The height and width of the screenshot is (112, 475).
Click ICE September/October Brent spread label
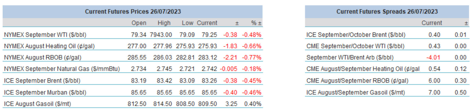coord(356,35)
